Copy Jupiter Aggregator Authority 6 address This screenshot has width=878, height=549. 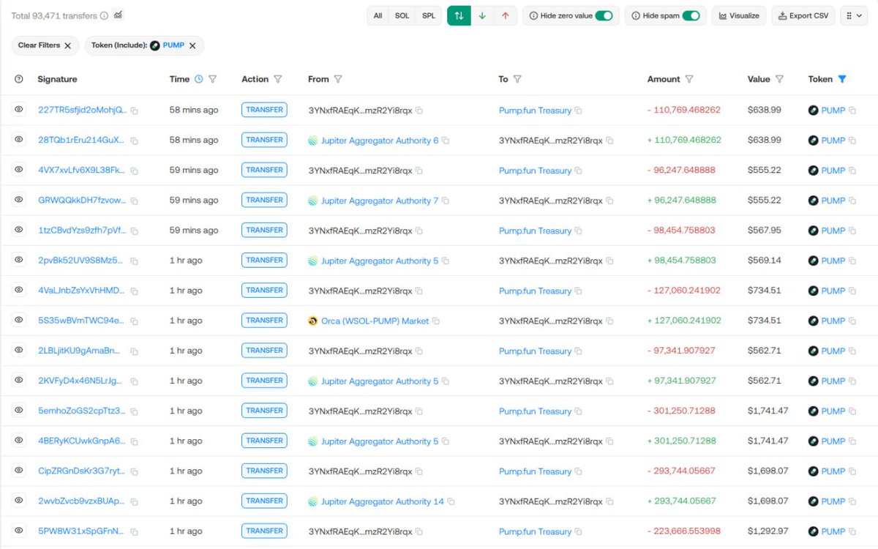pyautogui.click(x=445, y=141)
